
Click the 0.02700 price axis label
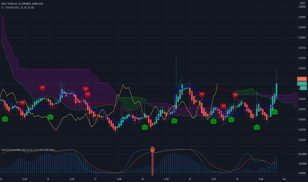coord(302,58)
